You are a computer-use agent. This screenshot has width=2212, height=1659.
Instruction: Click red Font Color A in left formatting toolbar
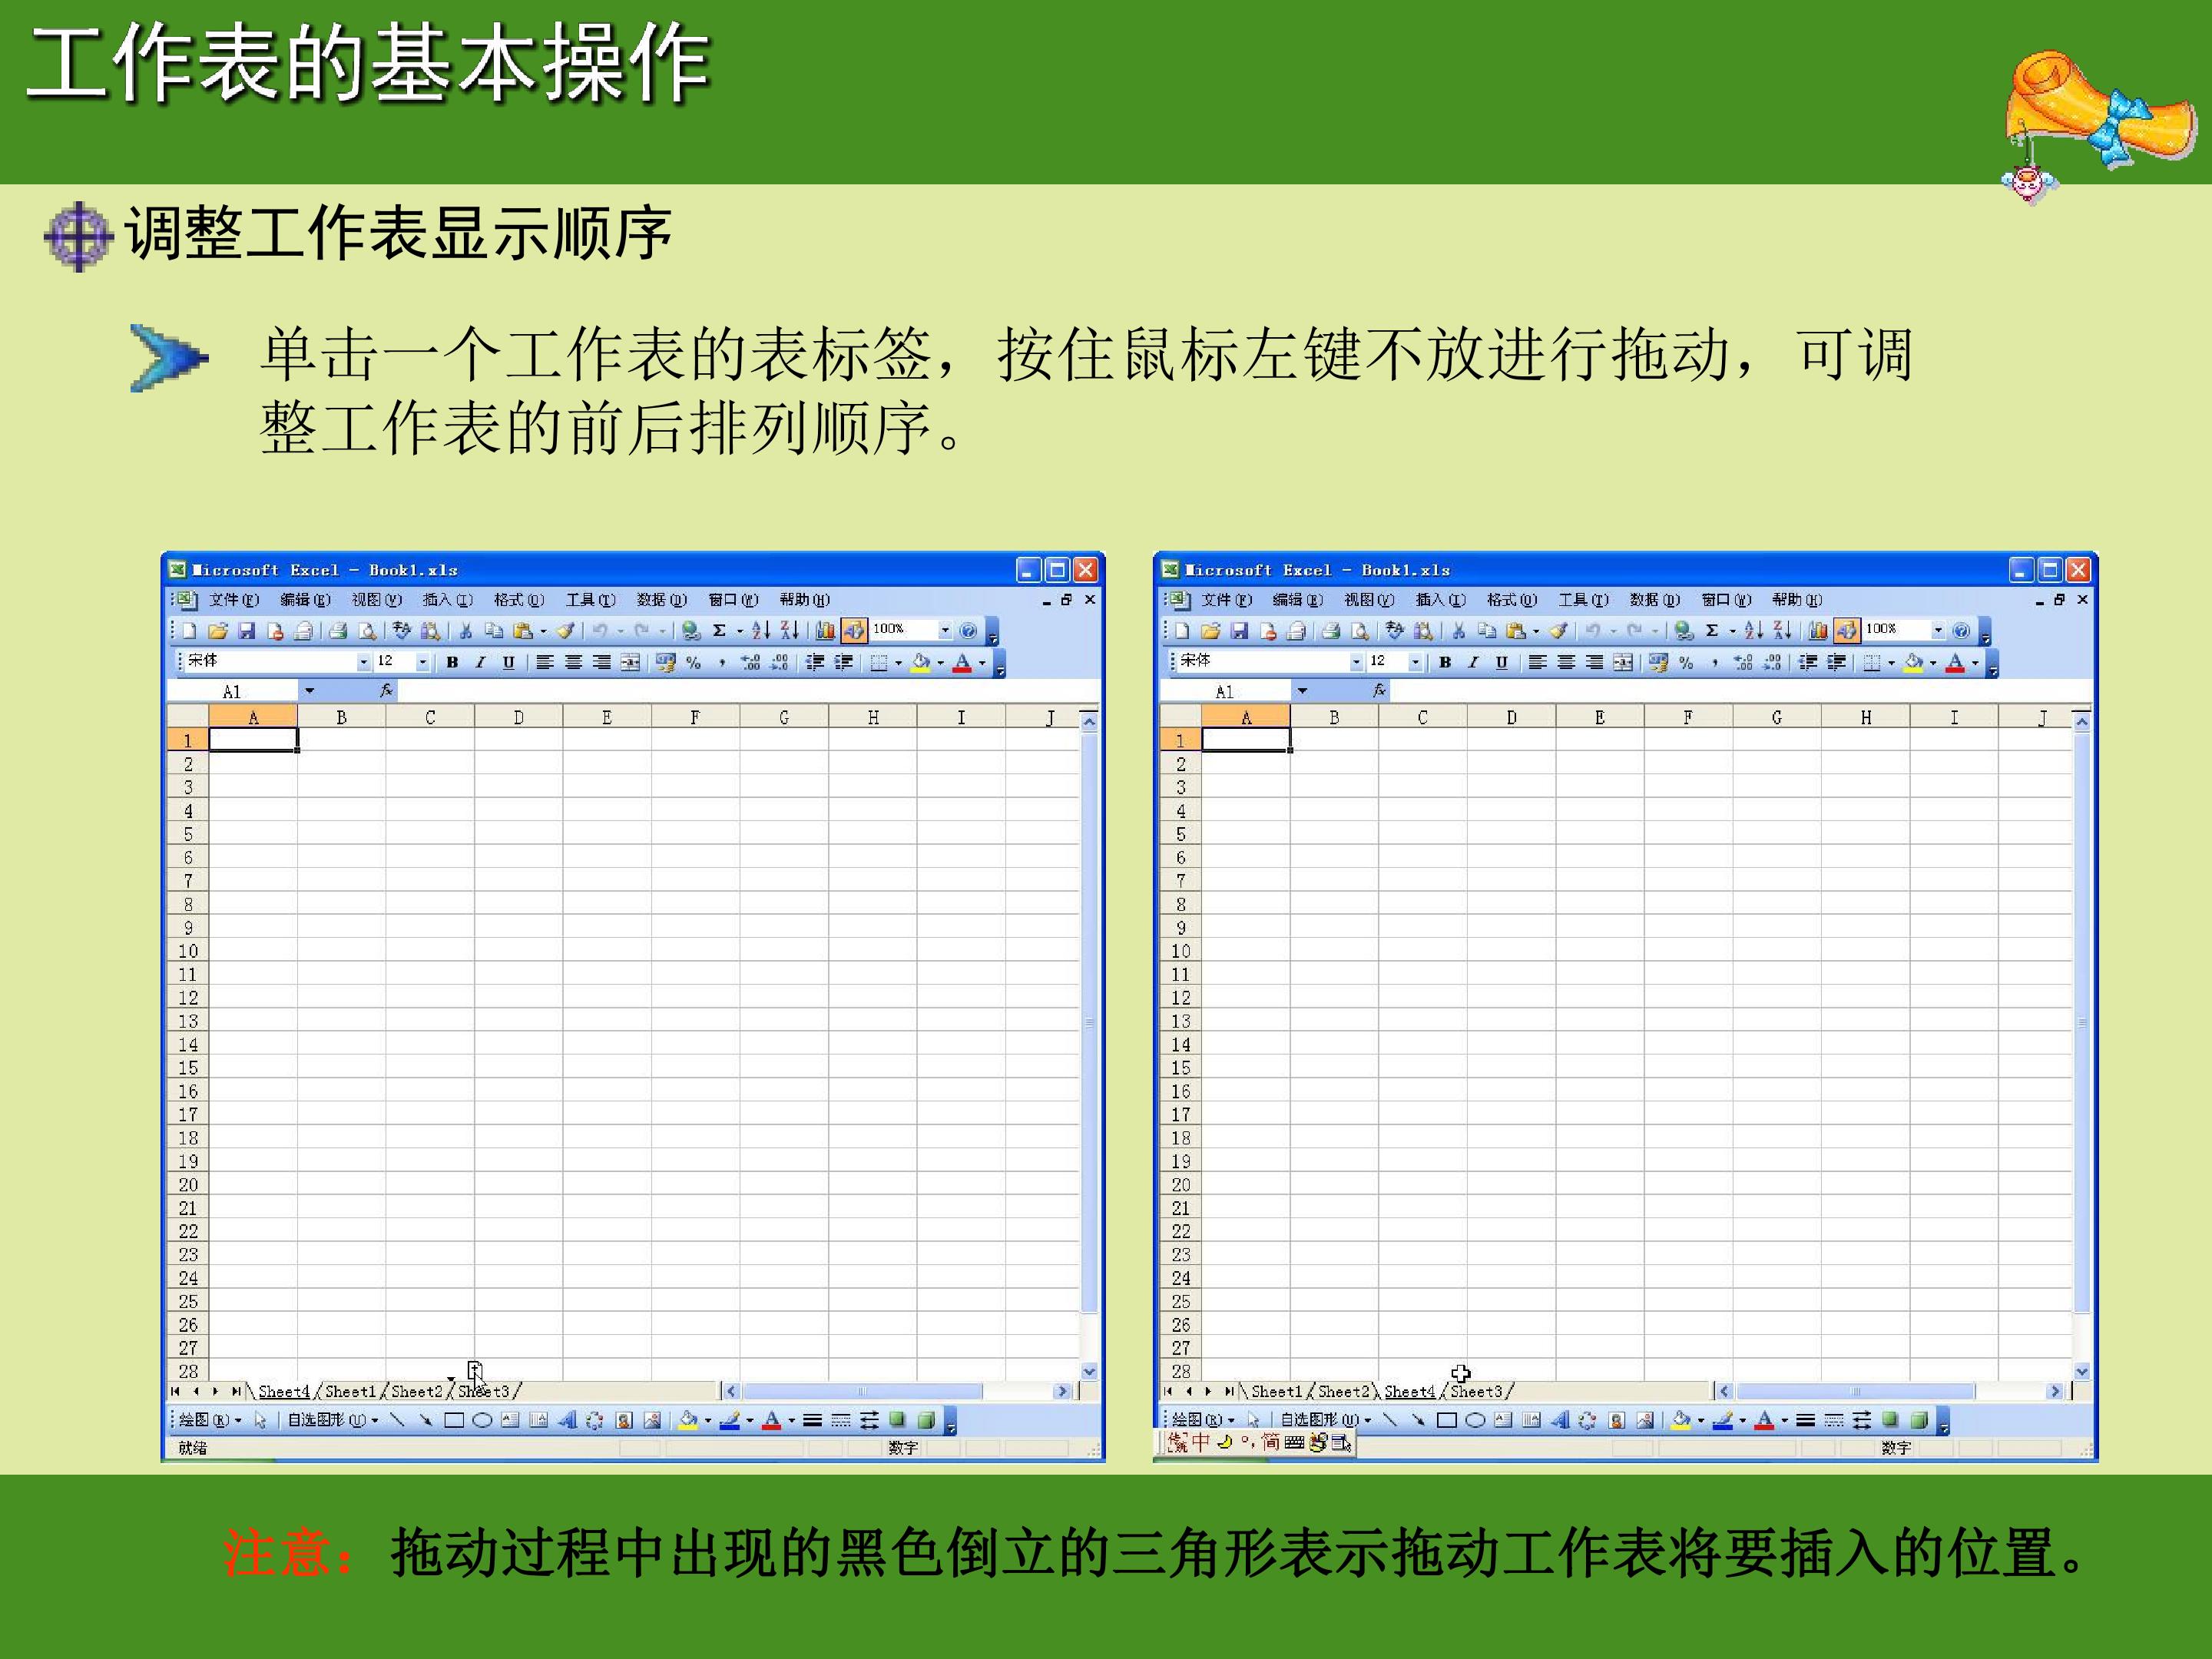tap(962, 662)
